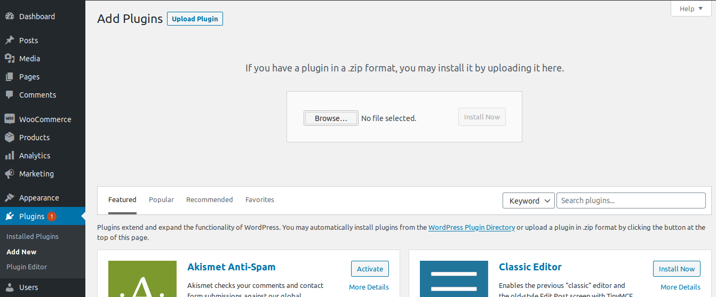716x297 pixels.
Task: Open Posts in the admin menu
Action: click(x=43, y=41)
